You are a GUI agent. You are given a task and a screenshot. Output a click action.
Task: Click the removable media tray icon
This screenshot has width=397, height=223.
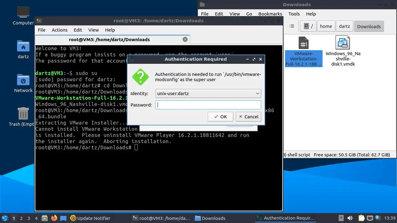(x=341, y=218)
